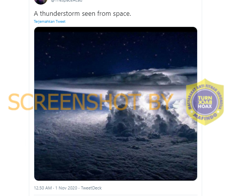
Task: Click the 1 Nov 2020 date
Action: (x=66, y=188)
